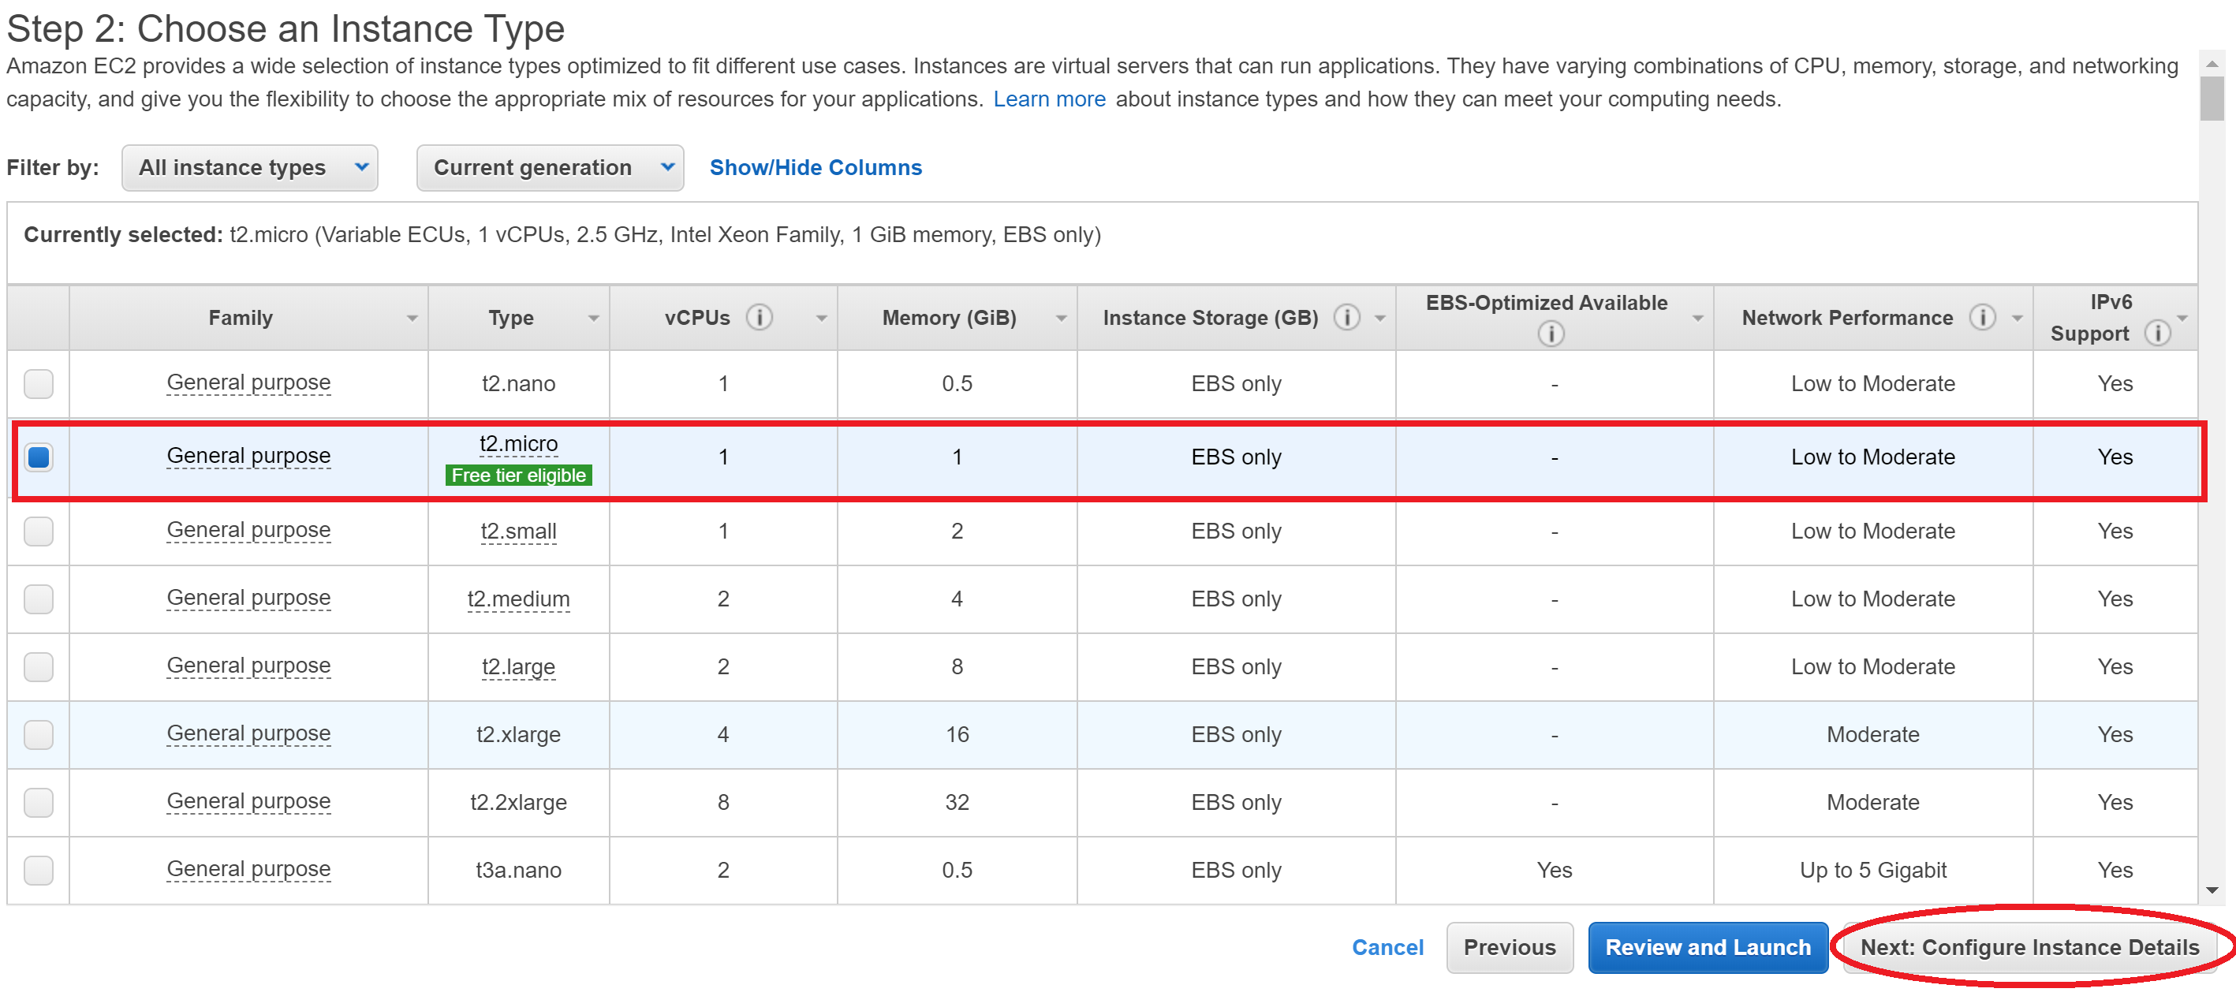Viewport: 2236px width, 996px height.
Task: Expand Memory (GiB) column sort arrow
Action: (1061, 319)
